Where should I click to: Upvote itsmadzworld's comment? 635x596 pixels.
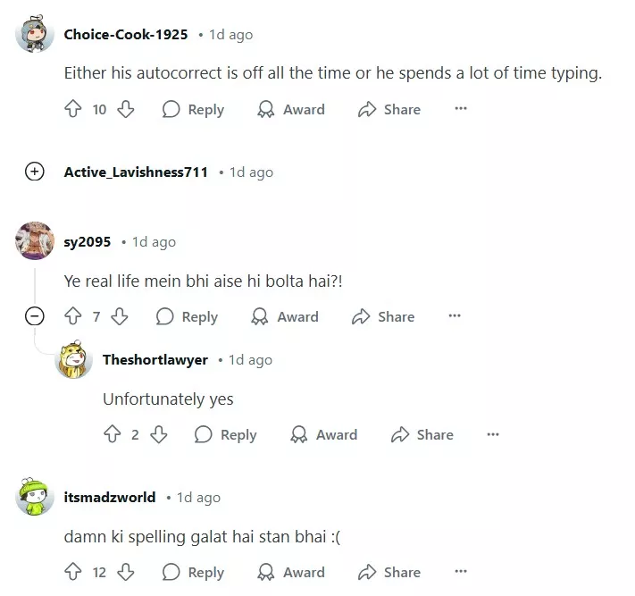(73, 572)
